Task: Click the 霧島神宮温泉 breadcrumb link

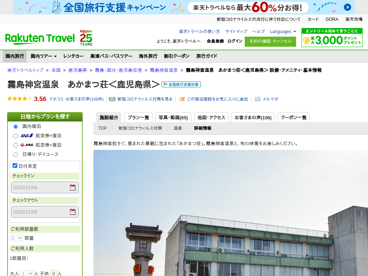Action: click(x=164, y=70)
